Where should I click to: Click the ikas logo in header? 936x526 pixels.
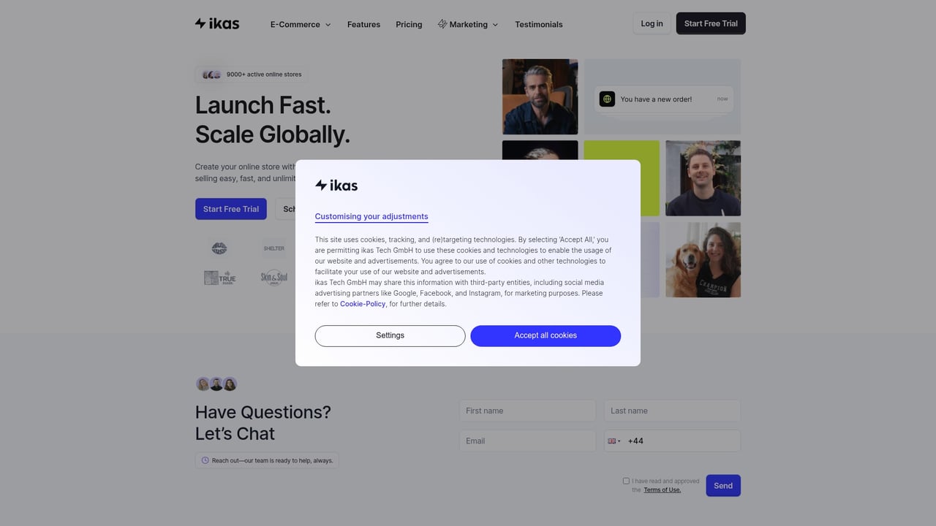pos(217,23)
